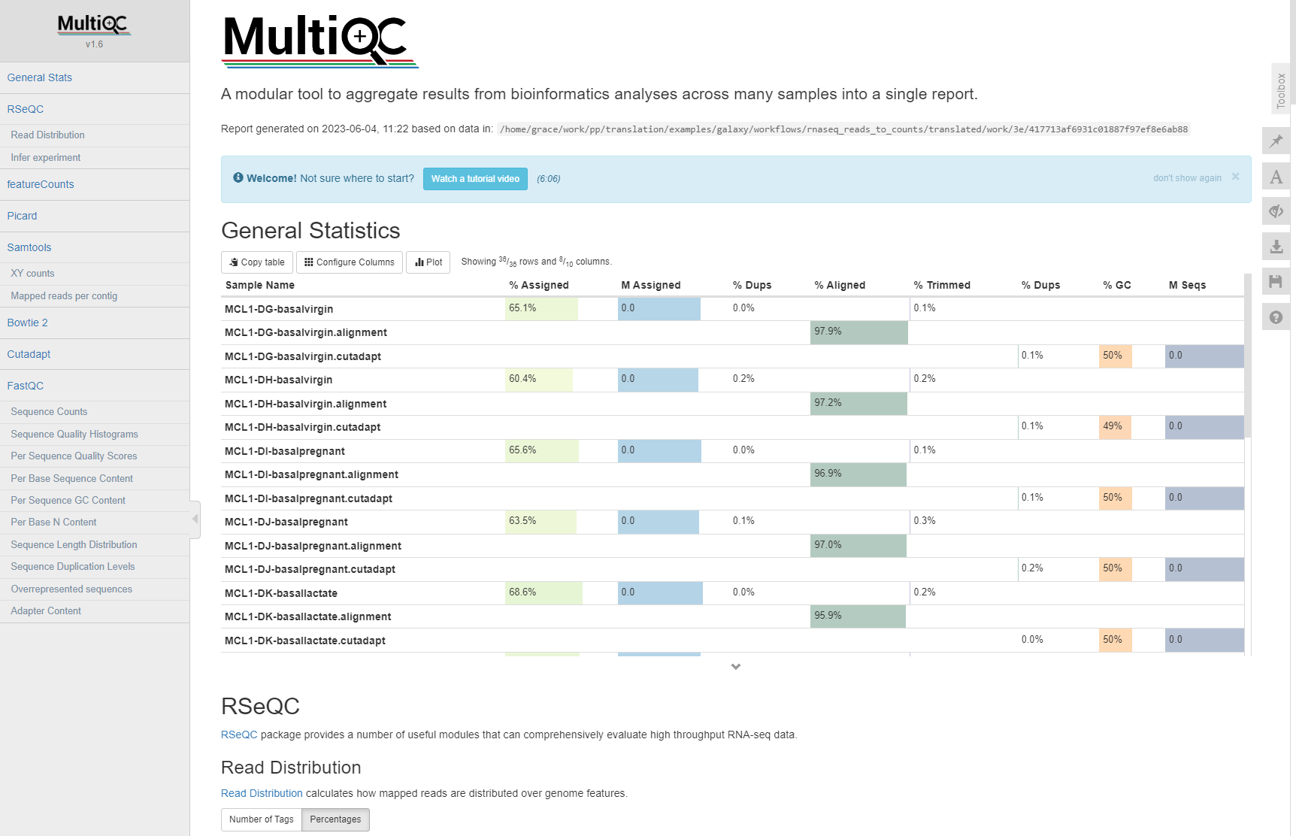The width and height of the screenshot is (1296, 836).
Task: Click the MultiQC logo in the sidebar
Action: (x=94, y=25)
